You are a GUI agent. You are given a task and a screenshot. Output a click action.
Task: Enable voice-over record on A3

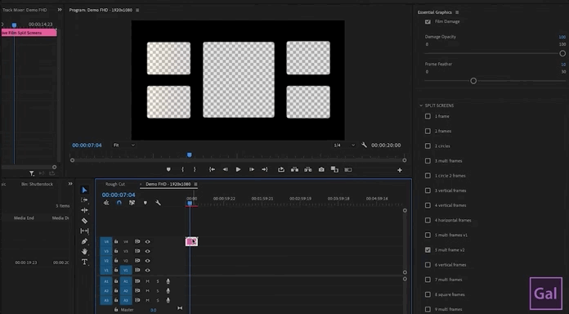(x=168, y=300)
